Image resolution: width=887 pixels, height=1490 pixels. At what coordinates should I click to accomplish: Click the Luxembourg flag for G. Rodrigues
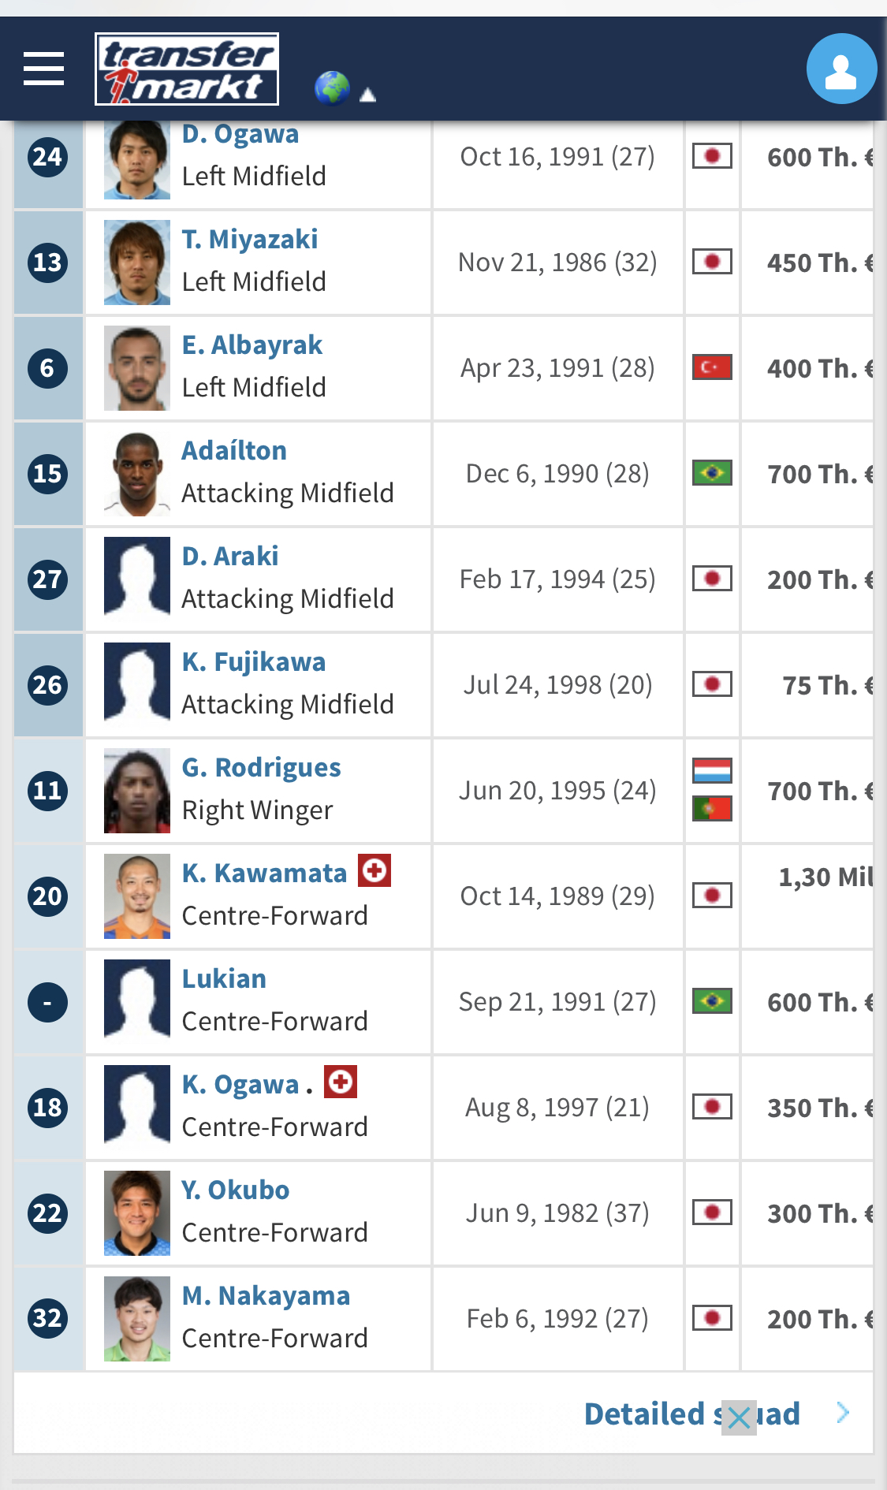click(x=712, y=770)
